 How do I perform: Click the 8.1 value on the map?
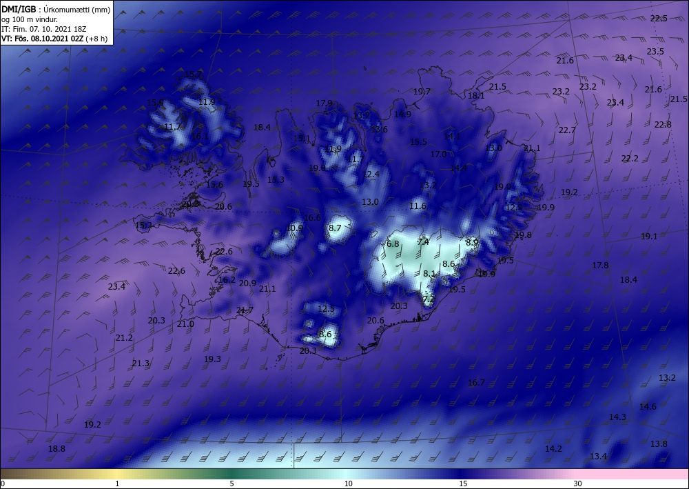(x=429, y=274)
